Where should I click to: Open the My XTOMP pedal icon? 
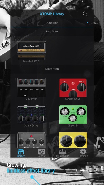point(62,152)
